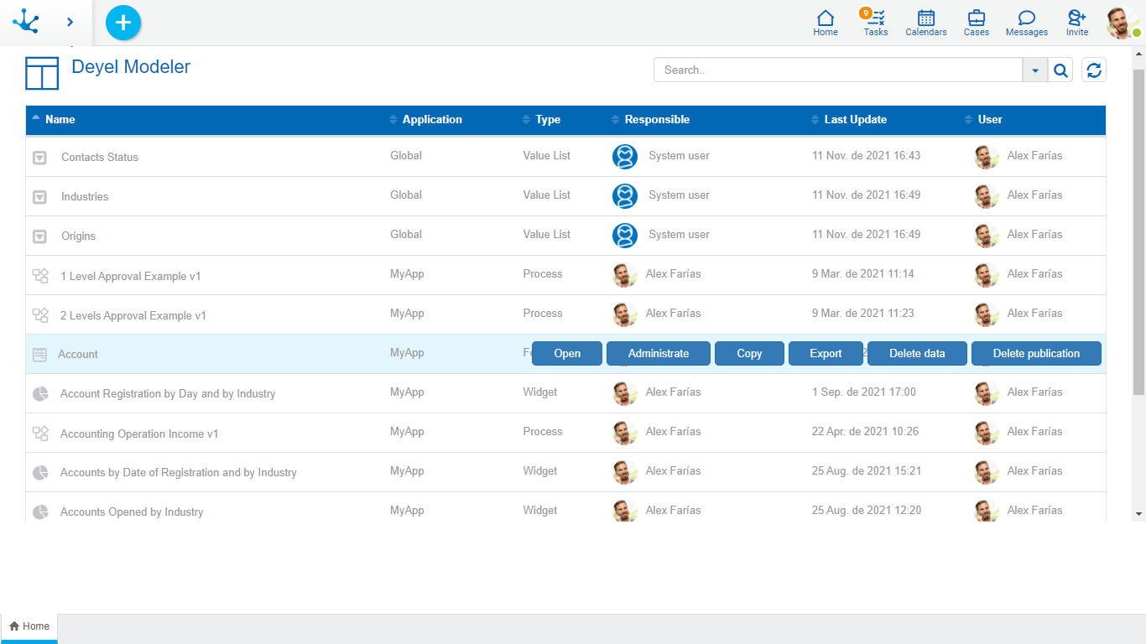Select 2 Levels Approval Example v1
The height and width of the screenshot is (644, 1146).
pos(133,316)
